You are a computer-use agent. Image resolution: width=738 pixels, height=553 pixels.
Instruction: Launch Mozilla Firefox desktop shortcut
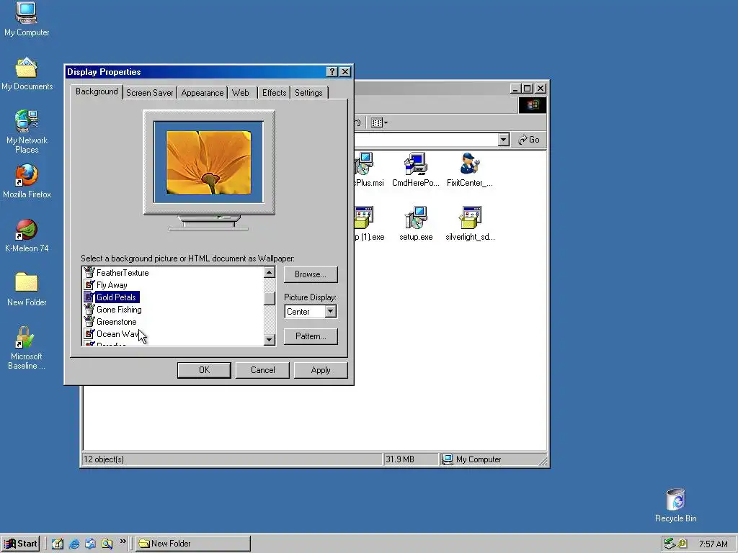click(x=27, y=181)
